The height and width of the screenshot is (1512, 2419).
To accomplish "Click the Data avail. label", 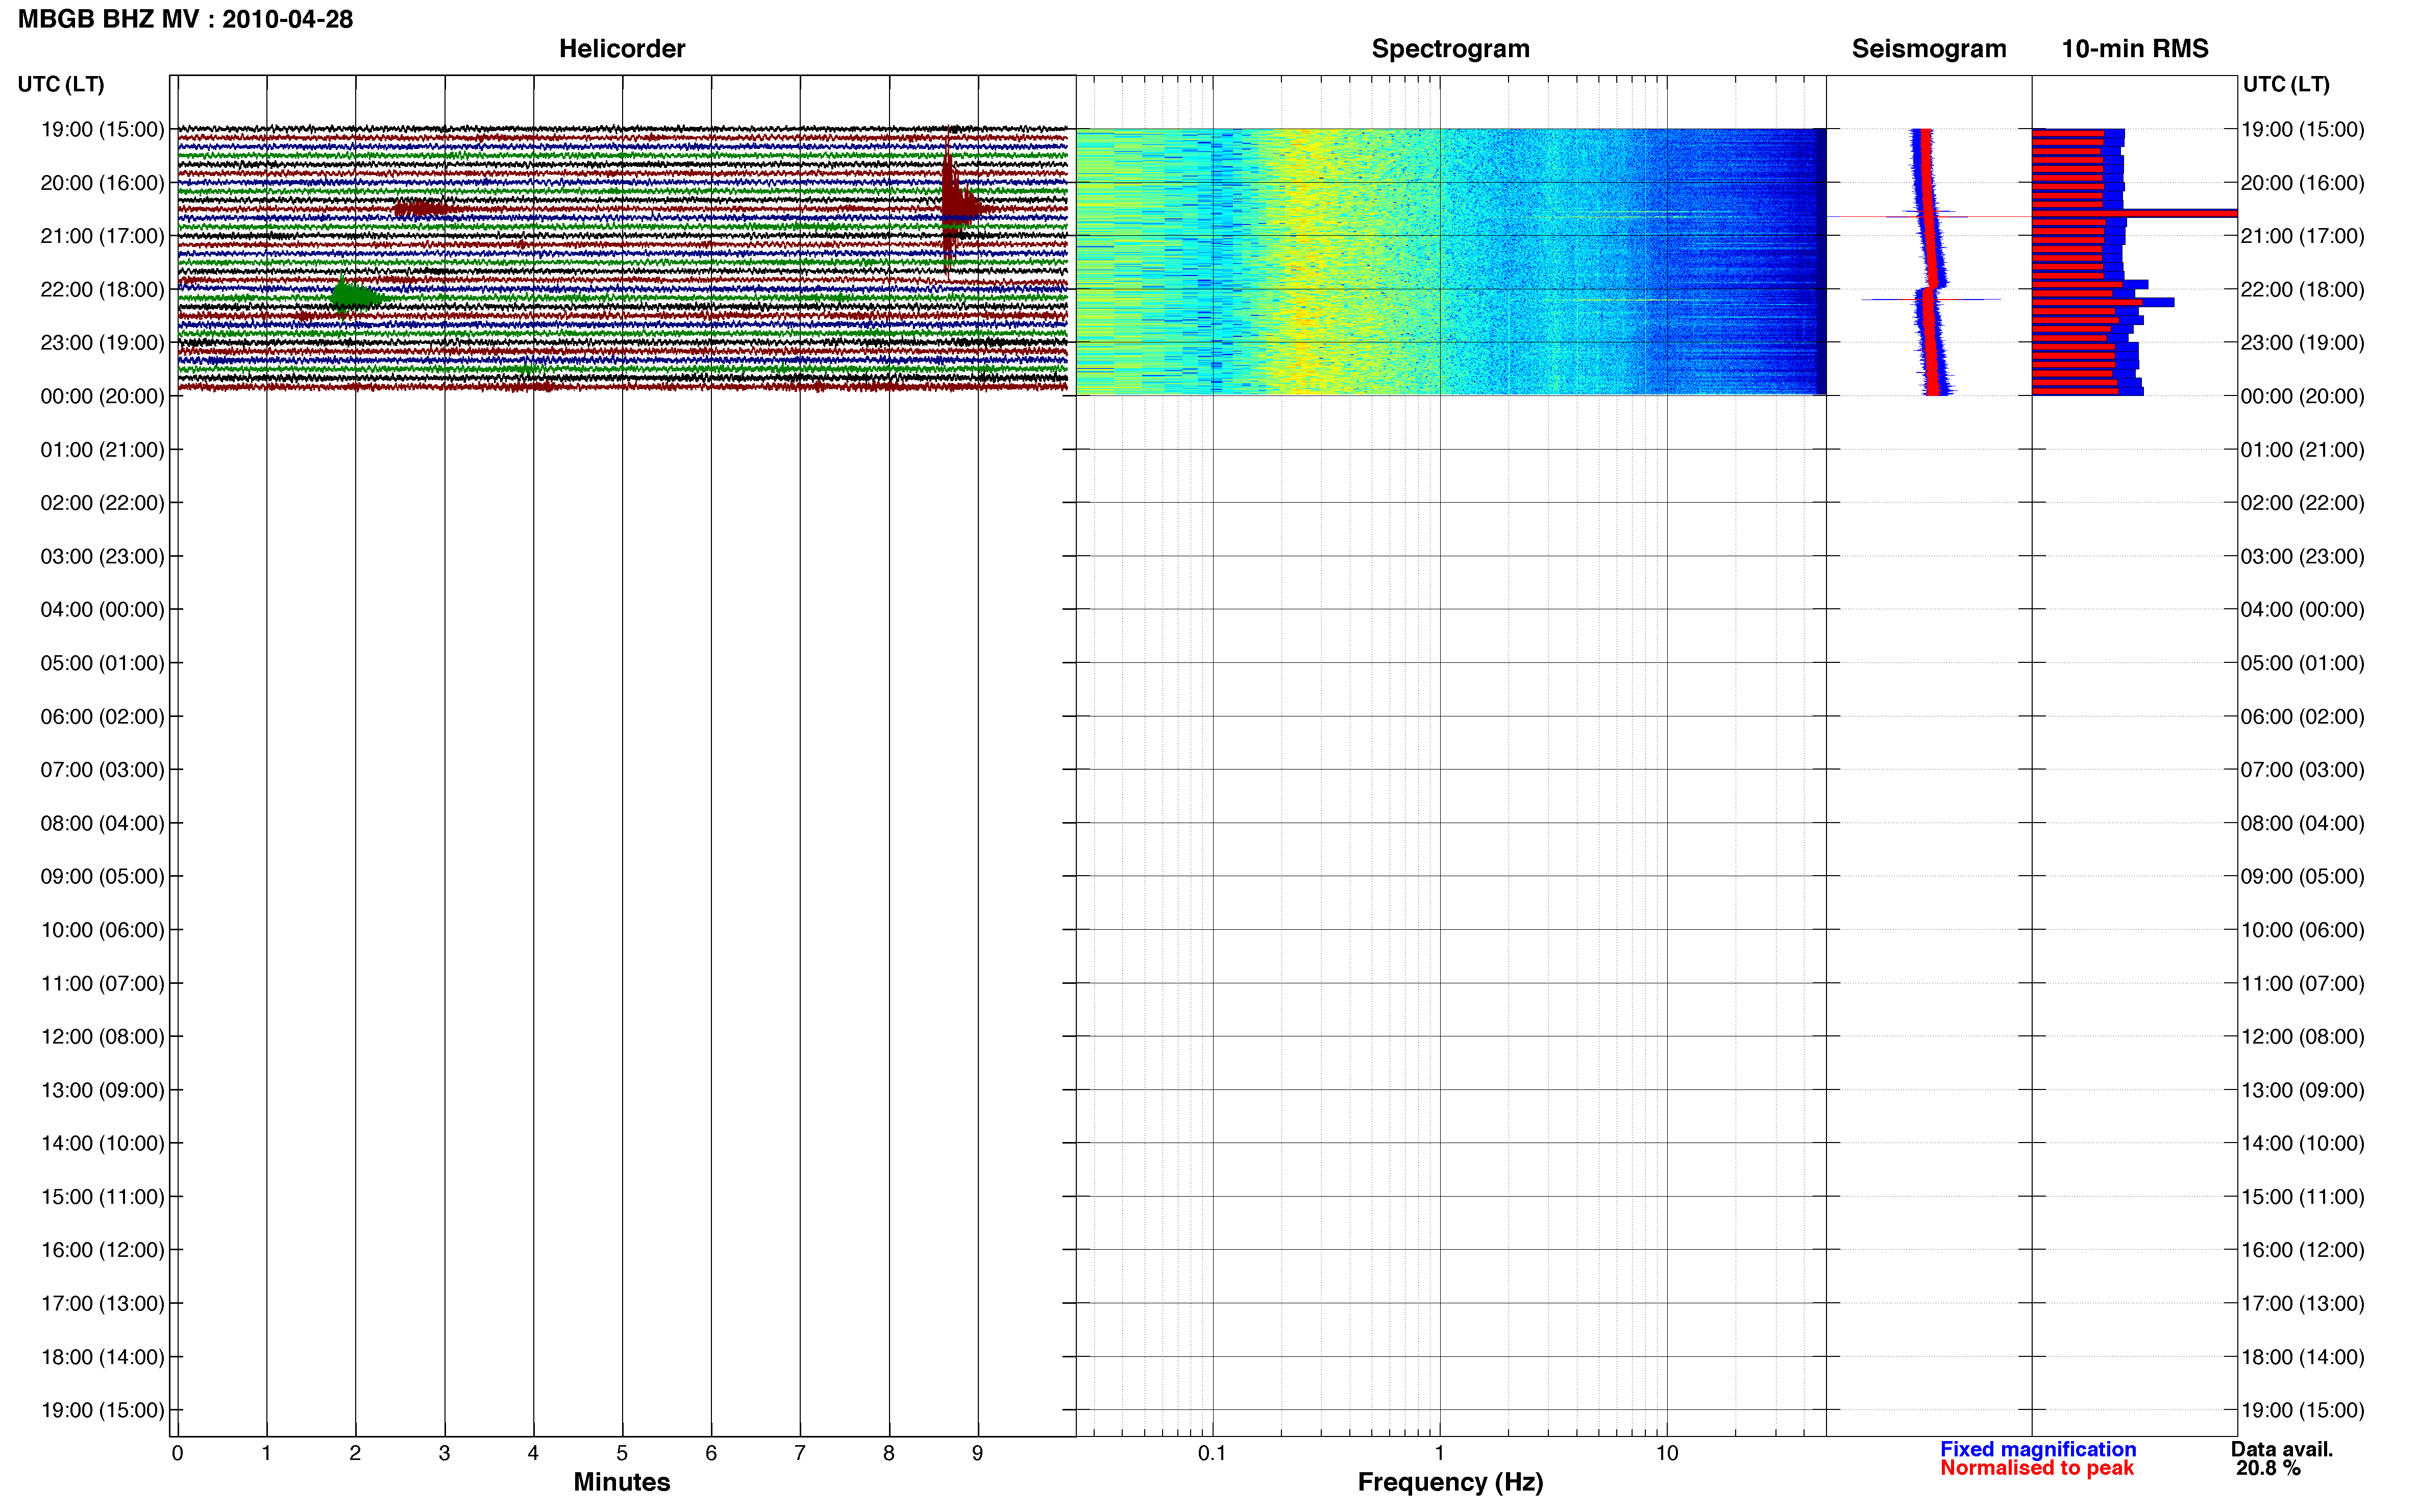I will 2281,1449.
